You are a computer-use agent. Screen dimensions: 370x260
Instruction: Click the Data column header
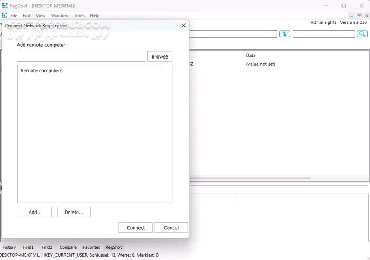(251, 55)
